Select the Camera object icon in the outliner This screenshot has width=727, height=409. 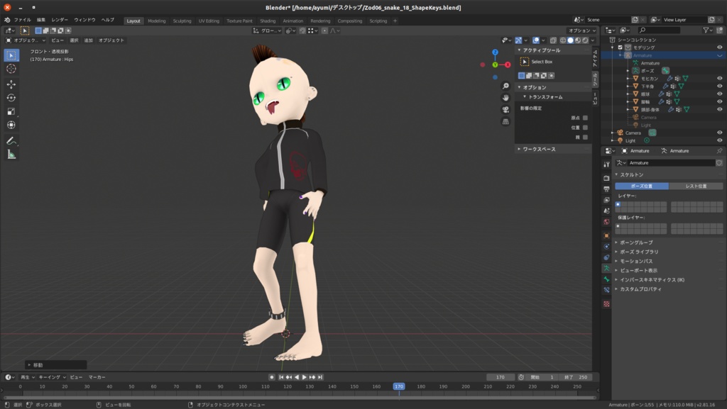(621, 131)
